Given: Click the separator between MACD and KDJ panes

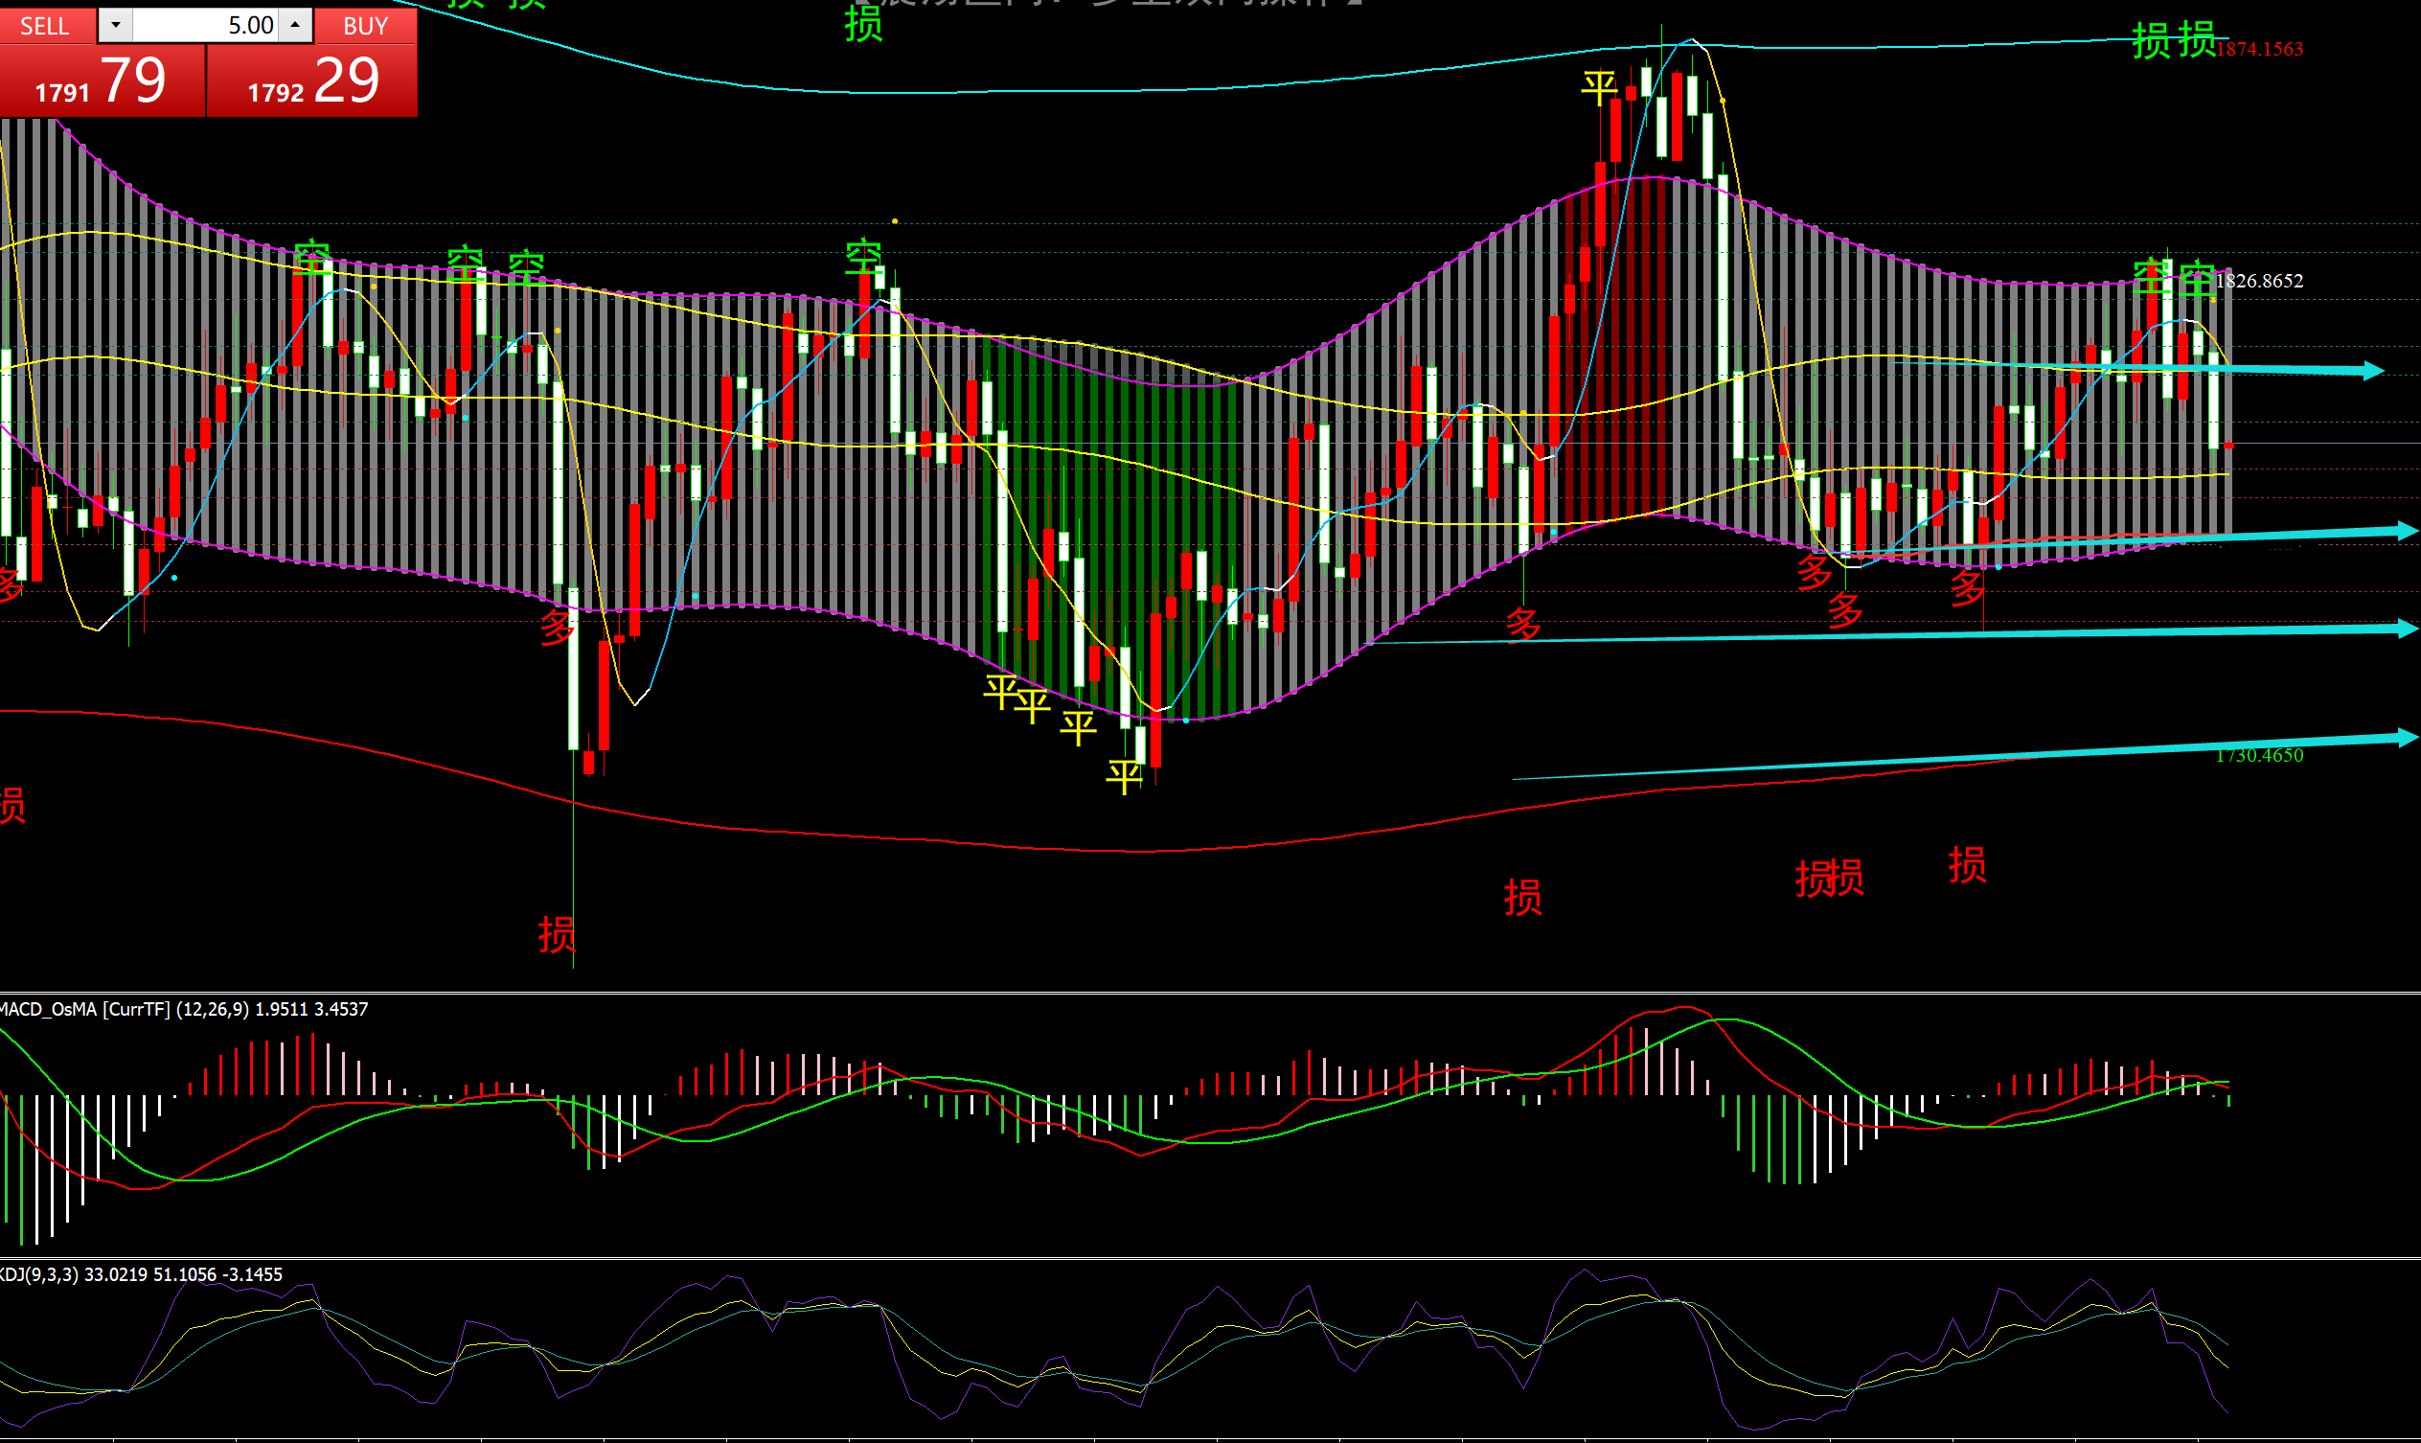Looking at the screenshot, I should [1211, 1258].
